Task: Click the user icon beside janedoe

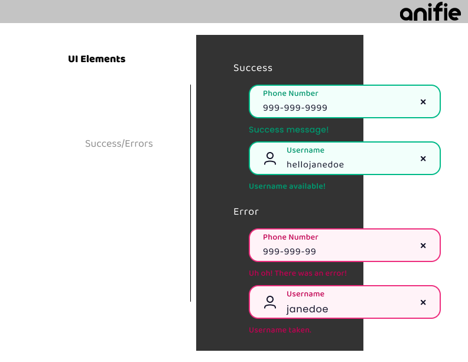Action: pyautogui.click(x=270, y=302)
